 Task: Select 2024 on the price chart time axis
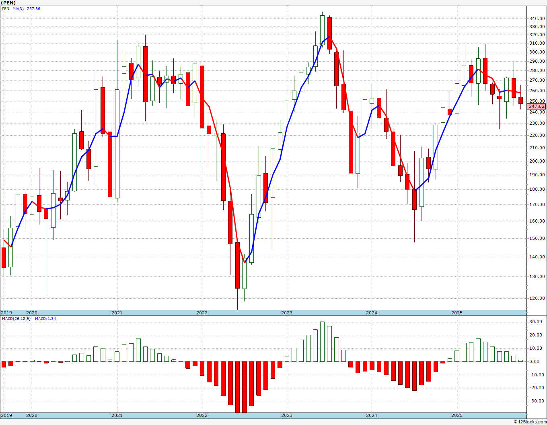point(372,313)
